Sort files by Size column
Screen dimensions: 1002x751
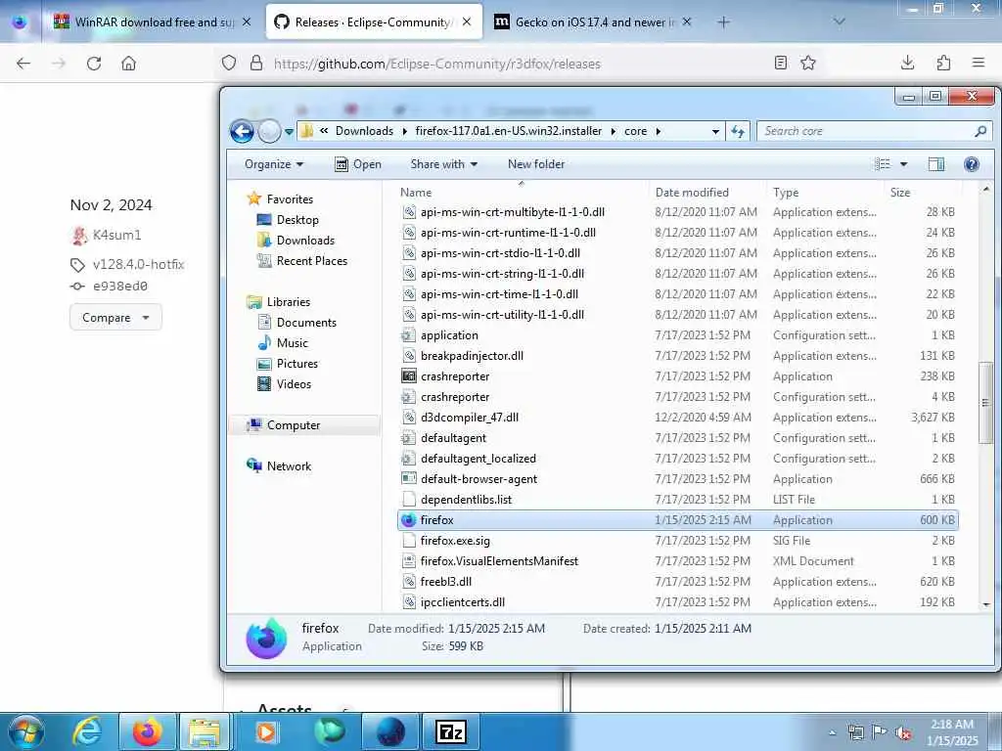pos(900,193)
